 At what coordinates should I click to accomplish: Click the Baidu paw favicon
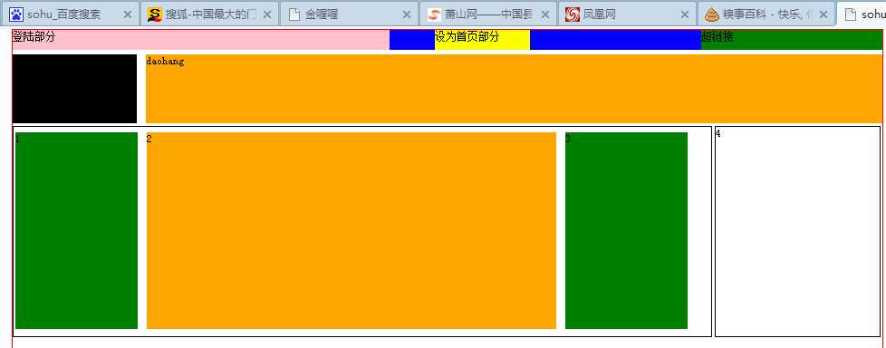pyautogui.click(x=16, y=14)
